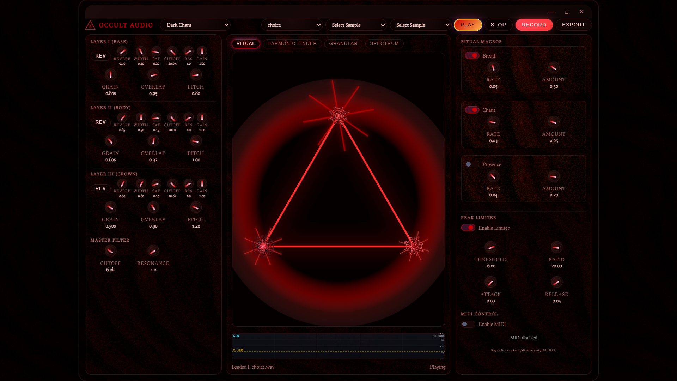Turn the Peak Limiter Threshold knob

[x=491, y=247]
